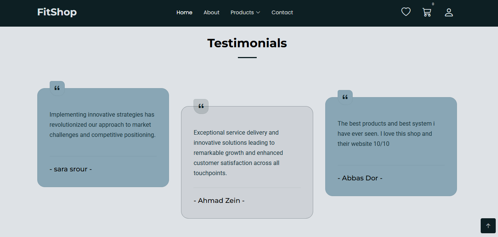The height and width of the screenshot is (237, 498).
Task: Click the Testimonials section heading
Action: click(247, 43)
